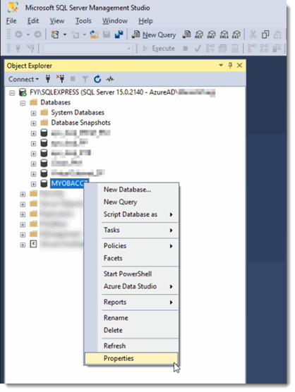The image size is (295, 392).
Task: Click the Analysis Services DMX Query icon
Action: tap(212, 35)
